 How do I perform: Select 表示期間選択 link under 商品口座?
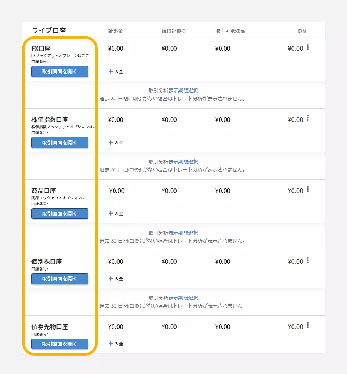coord(183,233)
